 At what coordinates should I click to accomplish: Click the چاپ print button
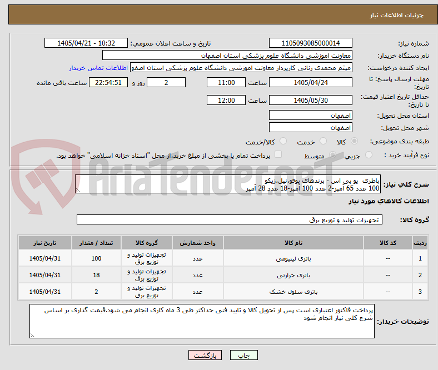[x=244, y=355]
